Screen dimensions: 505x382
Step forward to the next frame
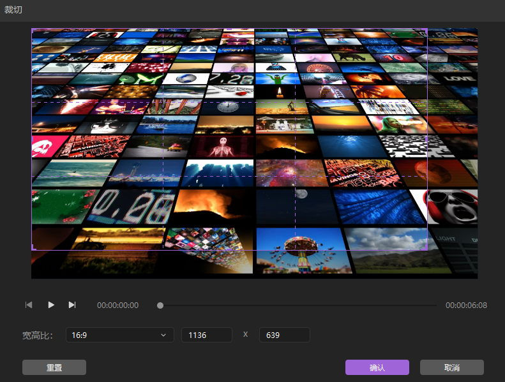pyautogui.click(x=72, y=305)
